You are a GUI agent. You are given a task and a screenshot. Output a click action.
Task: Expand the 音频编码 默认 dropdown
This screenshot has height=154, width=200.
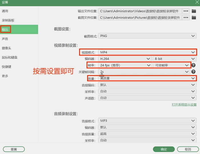click(x=147, y=85)
